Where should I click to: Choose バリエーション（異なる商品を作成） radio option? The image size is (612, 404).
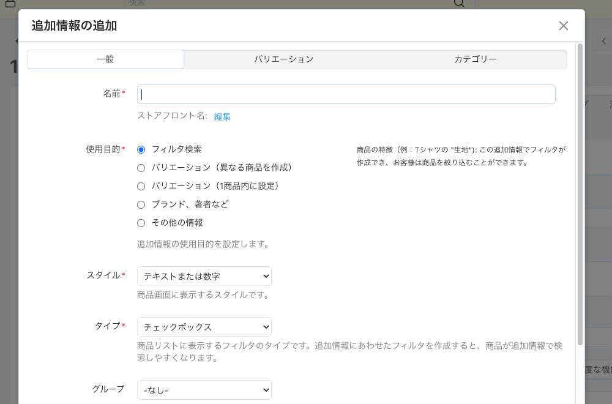(x=141, y=168)
